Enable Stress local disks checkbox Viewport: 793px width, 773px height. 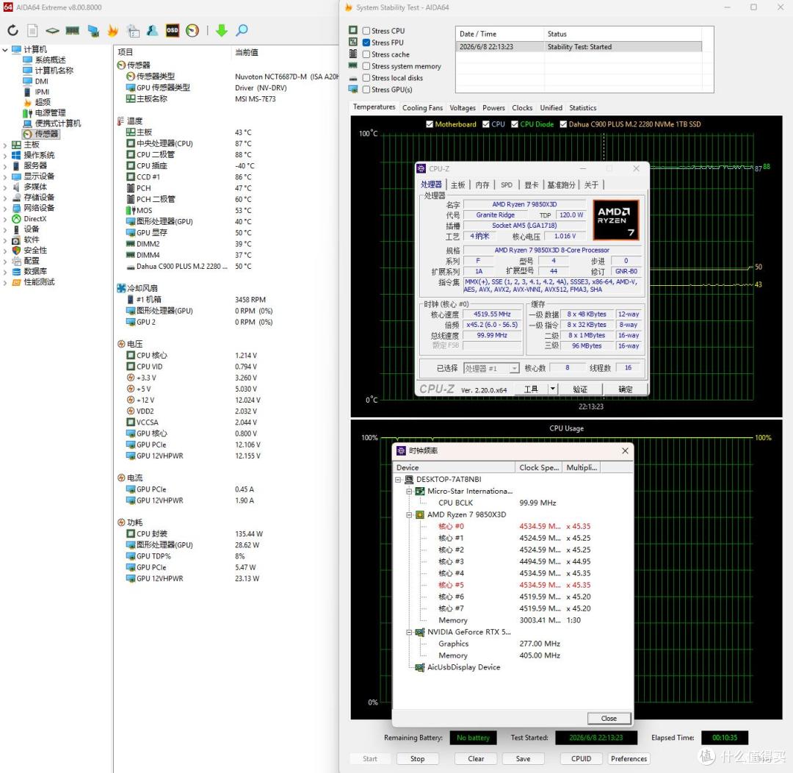point(366,77)
